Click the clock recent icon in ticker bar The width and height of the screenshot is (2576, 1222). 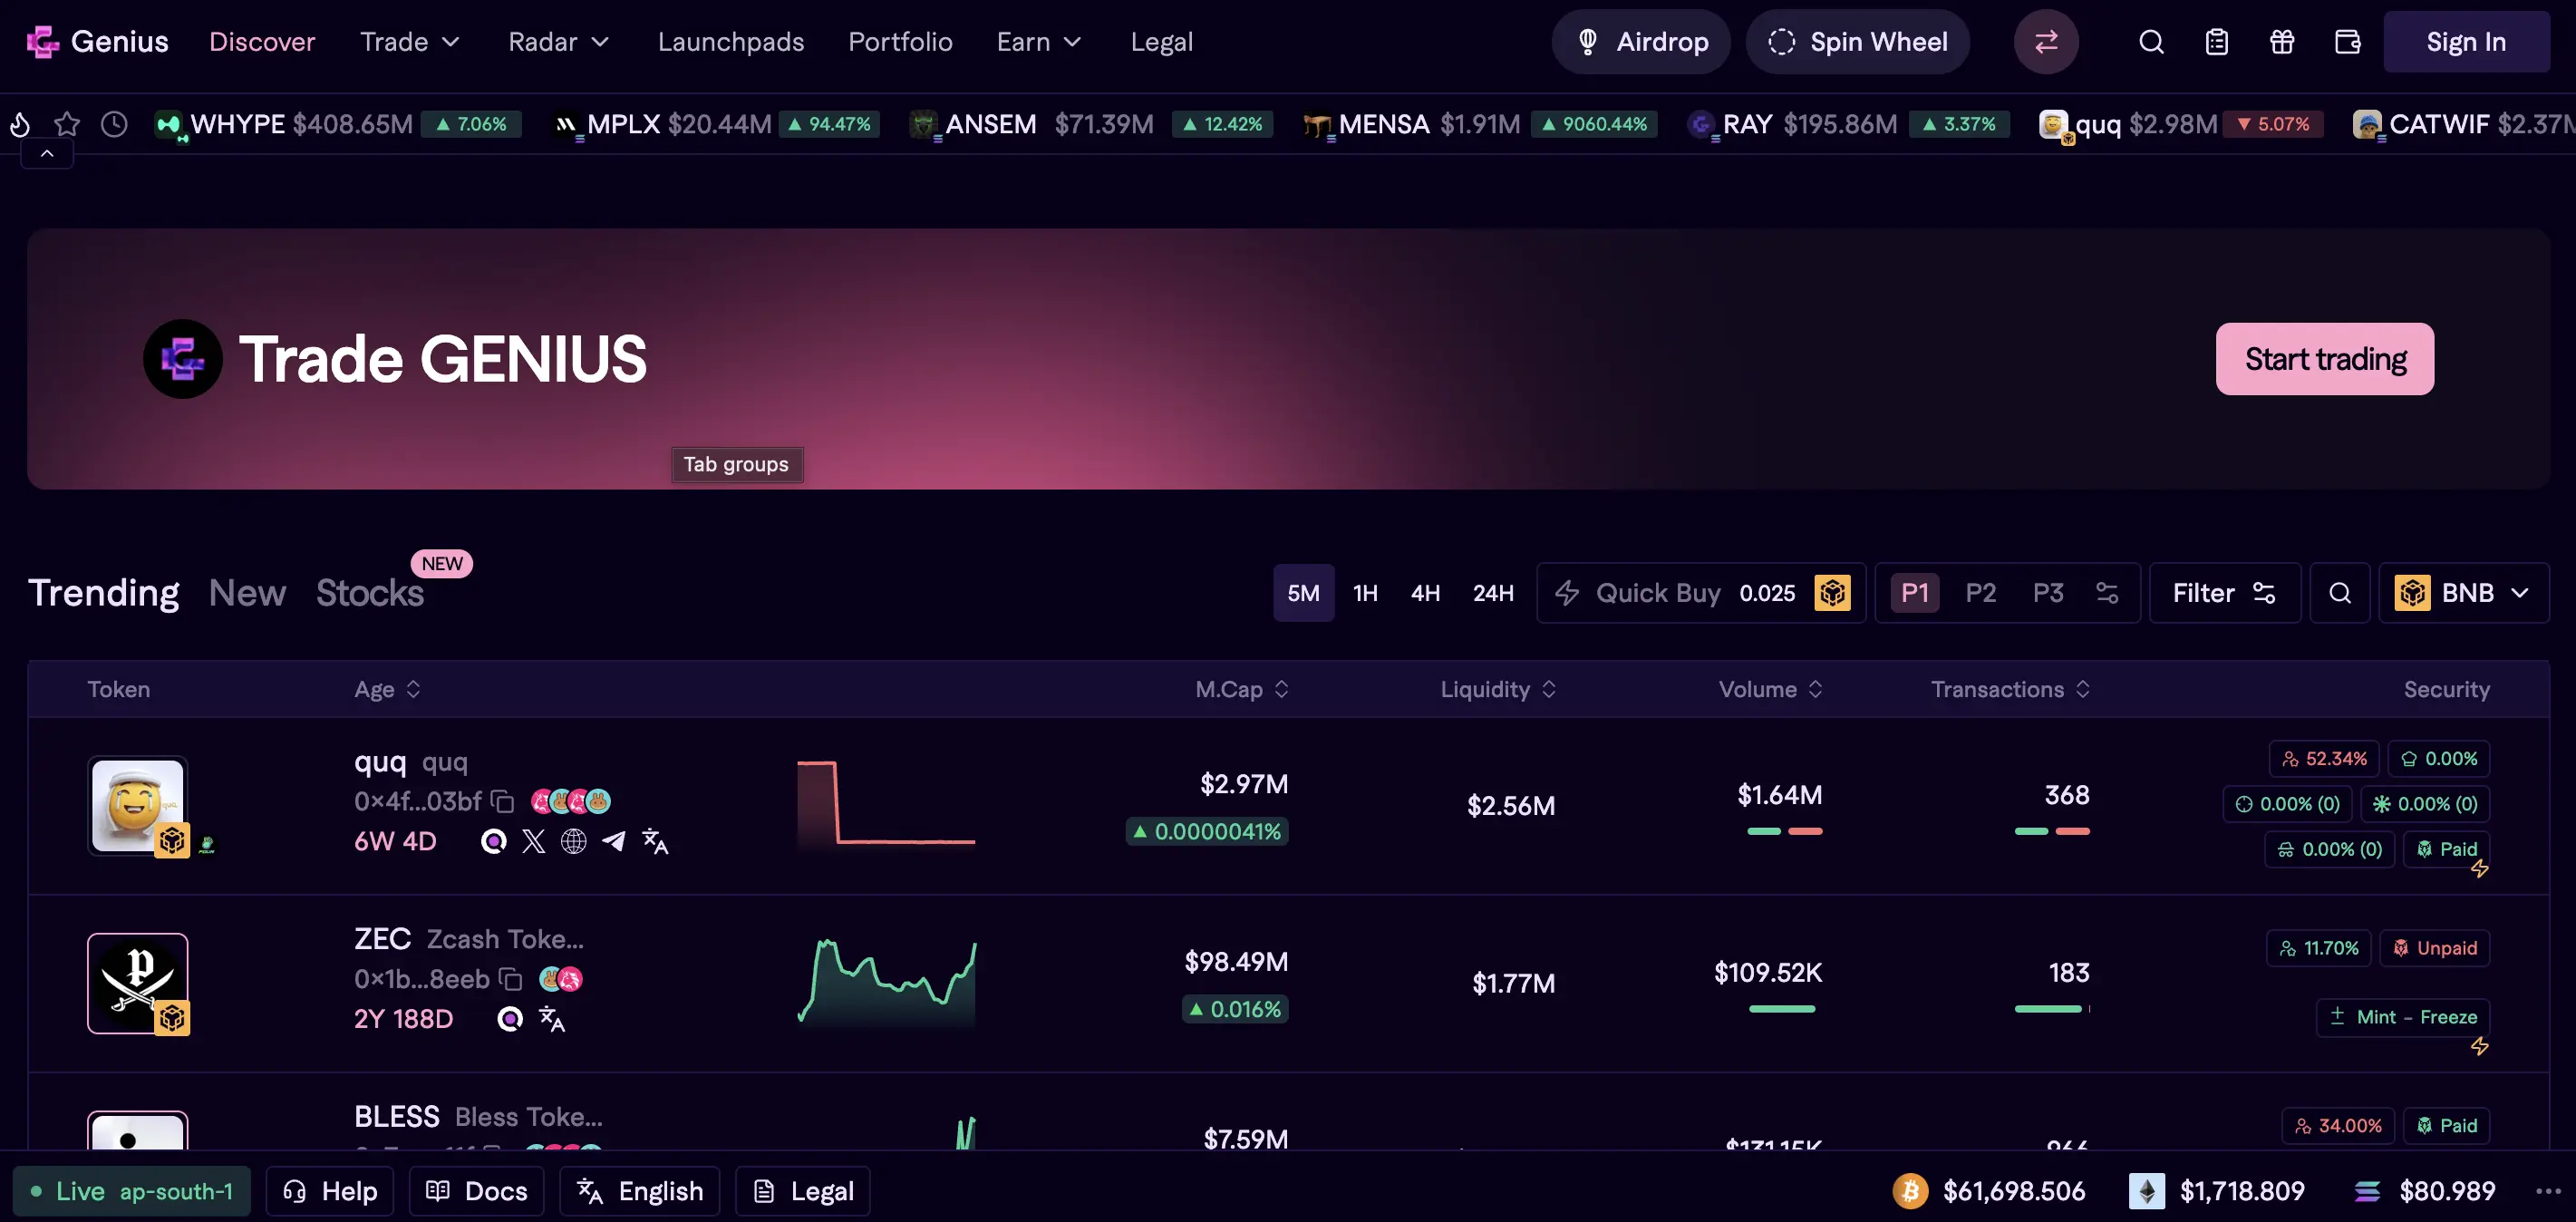tap(115, 124)
